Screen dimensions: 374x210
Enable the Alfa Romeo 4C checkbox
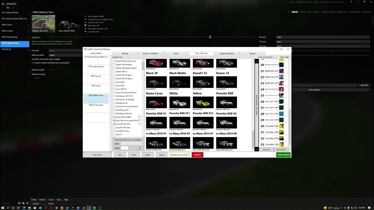coord(115,103)
